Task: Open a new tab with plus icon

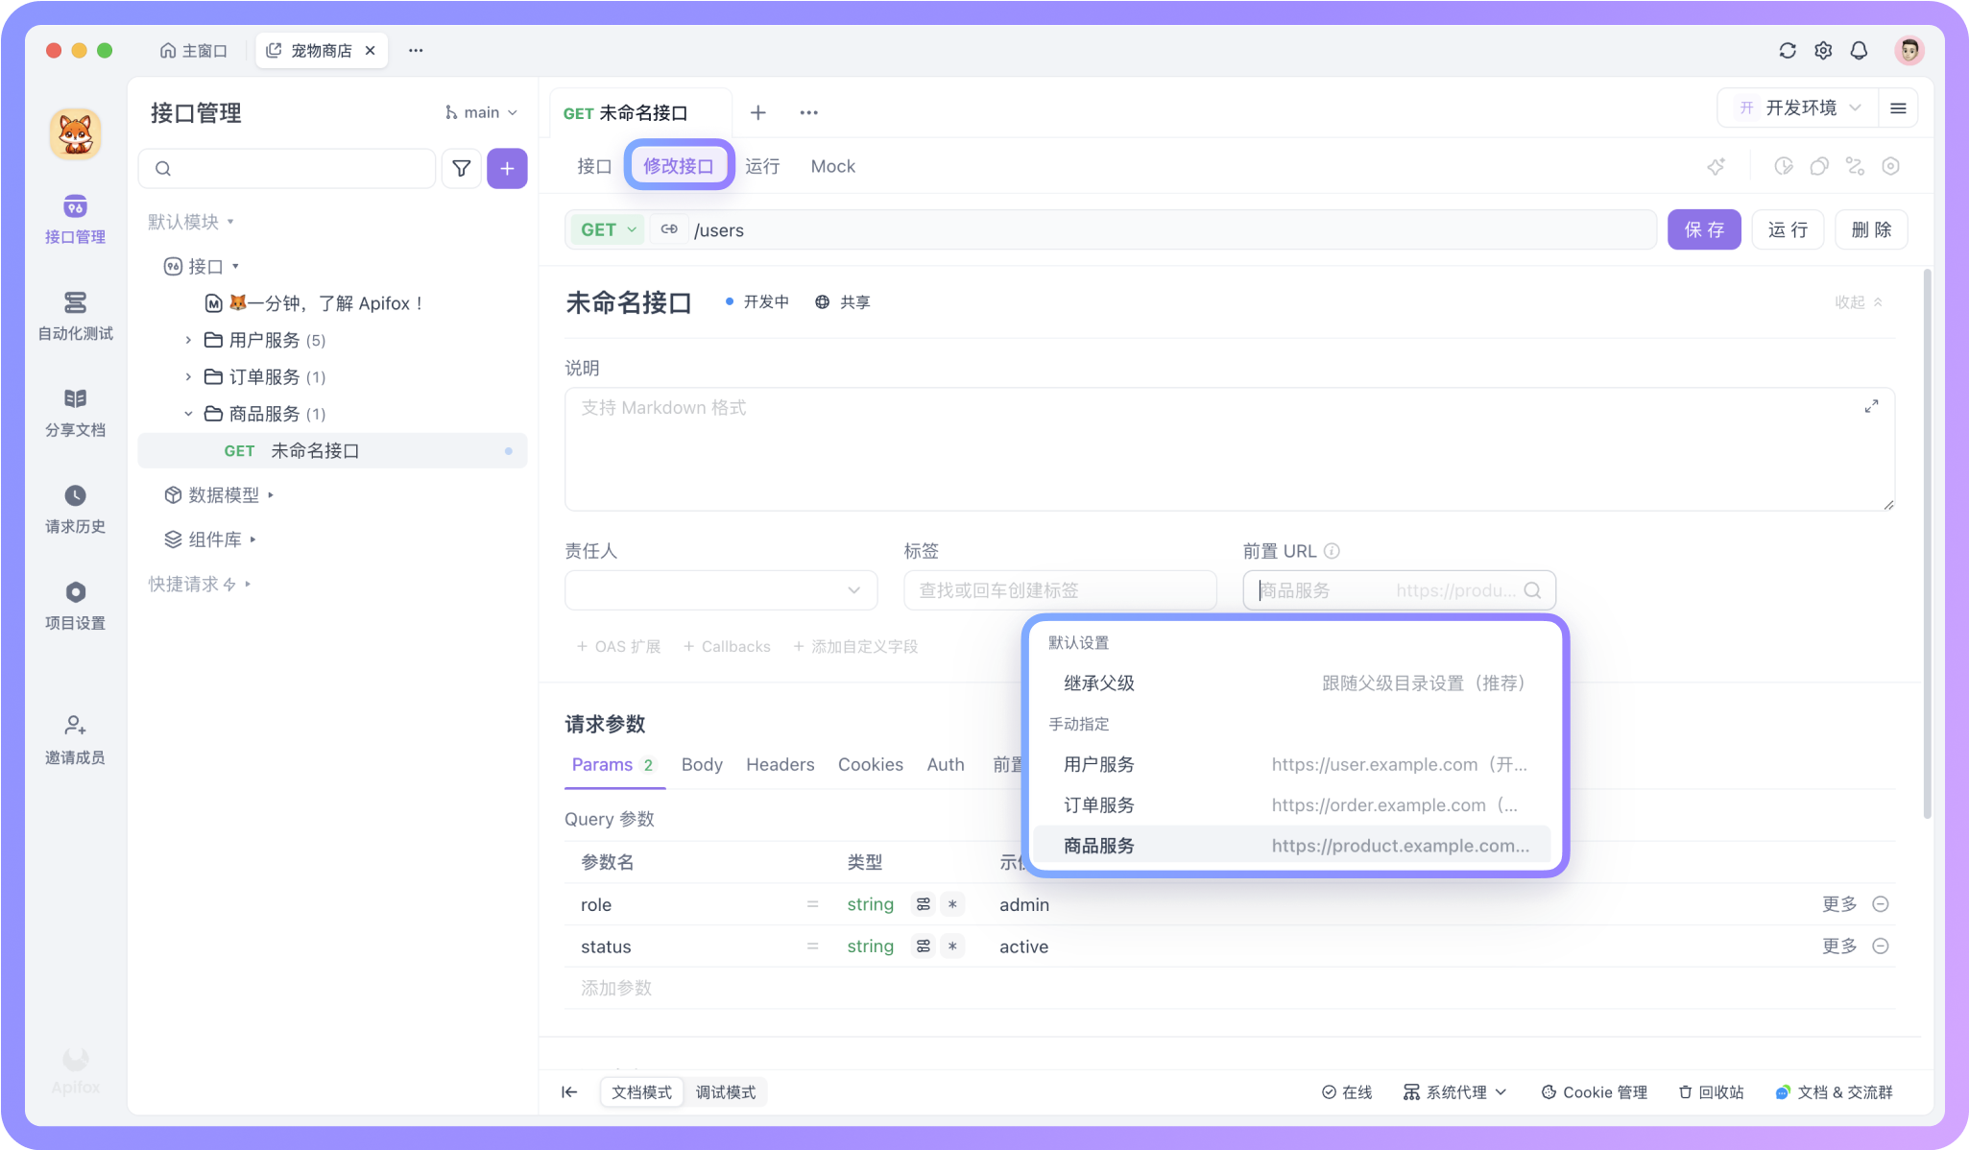Action: point(757,113)
